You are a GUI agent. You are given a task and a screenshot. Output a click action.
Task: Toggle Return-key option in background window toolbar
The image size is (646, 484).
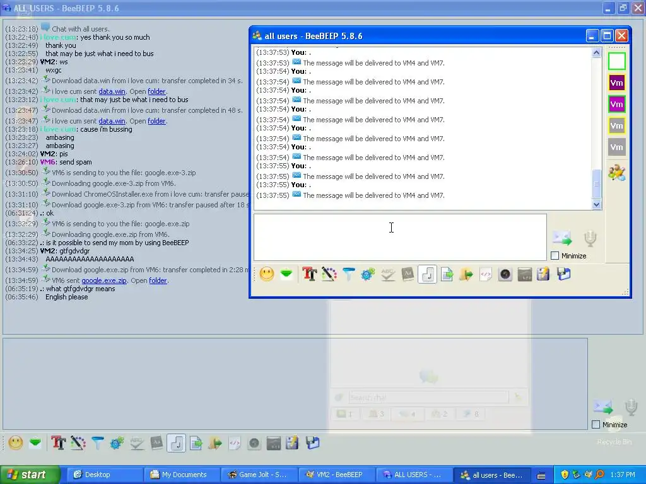click(x=176, y=443)
